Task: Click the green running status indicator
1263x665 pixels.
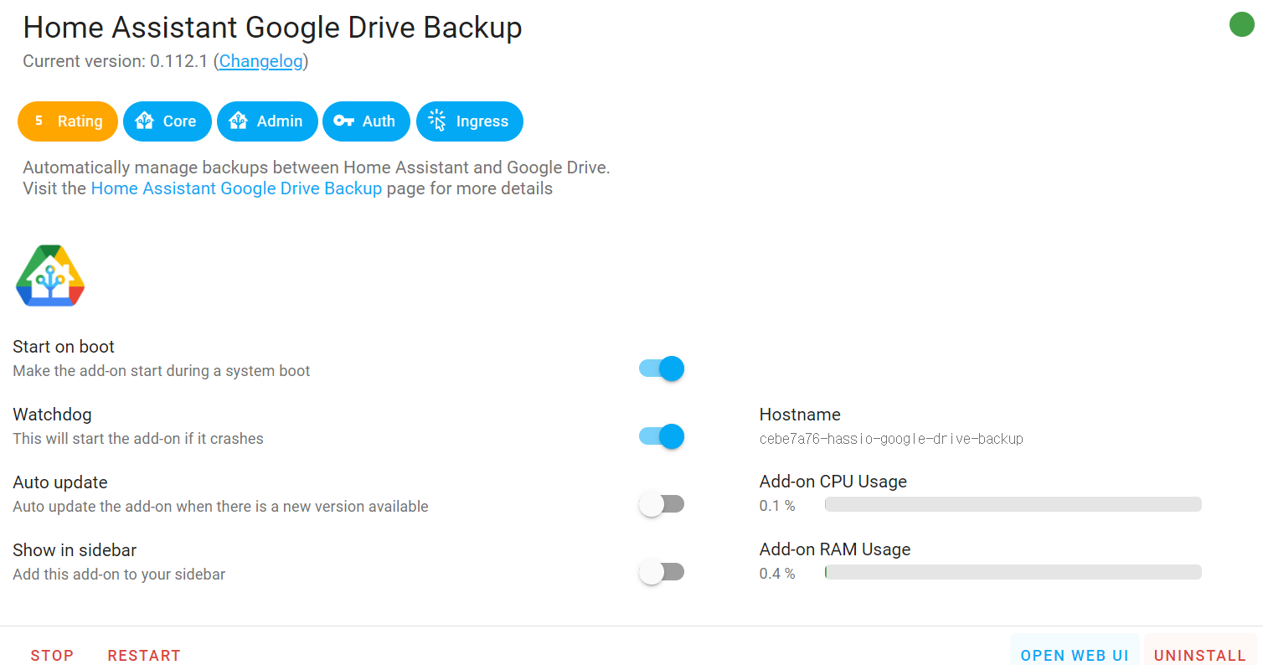Action: 1241,24
